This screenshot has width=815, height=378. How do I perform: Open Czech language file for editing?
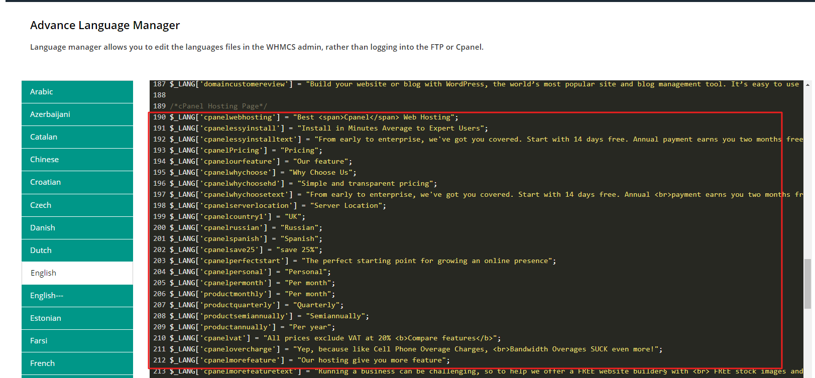77,205
